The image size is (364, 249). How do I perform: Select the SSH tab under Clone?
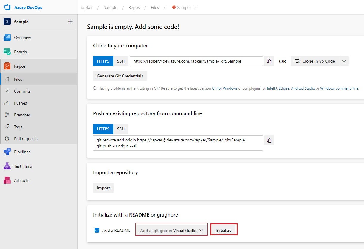coord(121,61)
